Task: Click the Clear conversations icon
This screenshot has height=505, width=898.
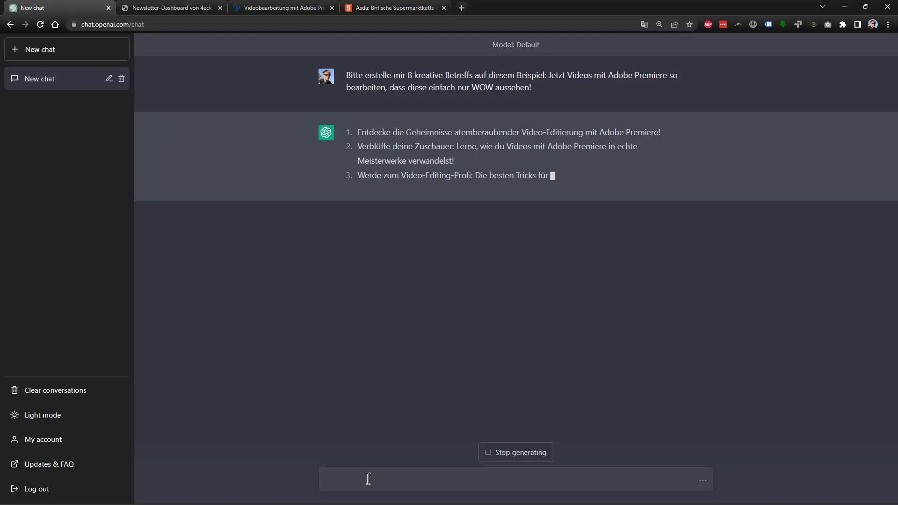Action: (x=14, y=390)
